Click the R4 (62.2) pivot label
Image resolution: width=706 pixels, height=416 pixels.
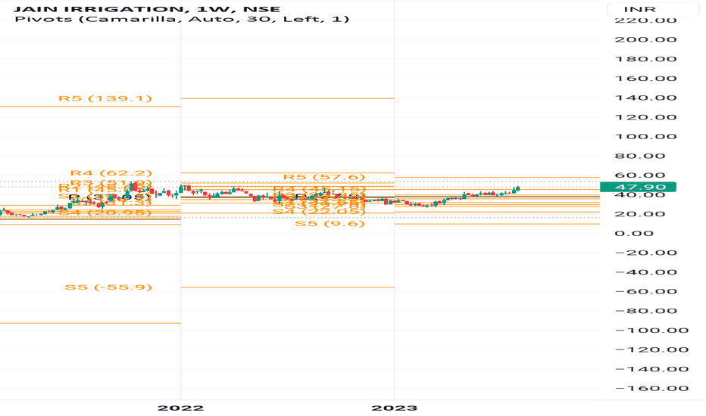[x=111, y=172]
